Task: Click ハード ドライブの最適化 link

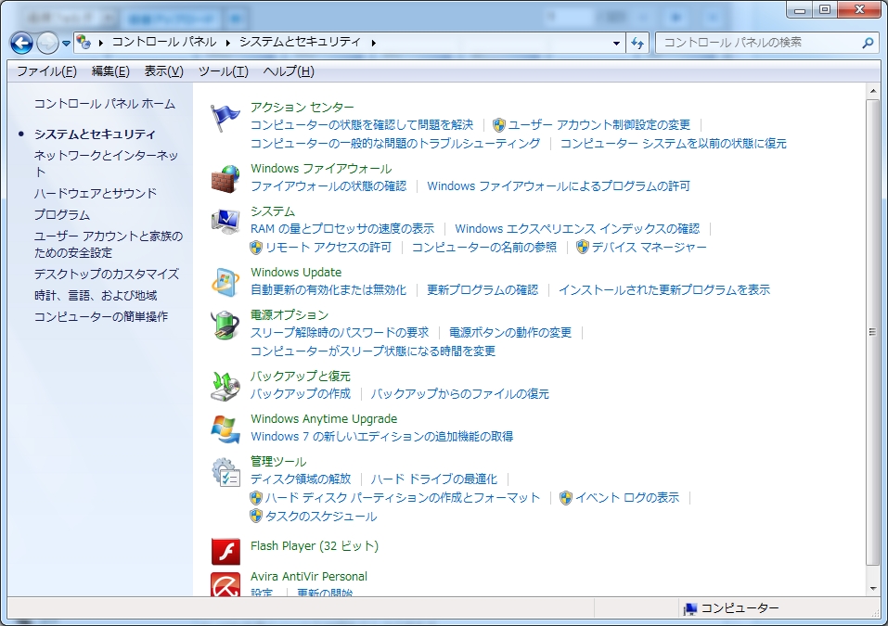Action: click(434, 479)
